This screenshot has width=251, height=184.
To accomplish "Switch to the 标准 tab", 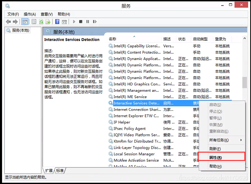I will point(60,171).
